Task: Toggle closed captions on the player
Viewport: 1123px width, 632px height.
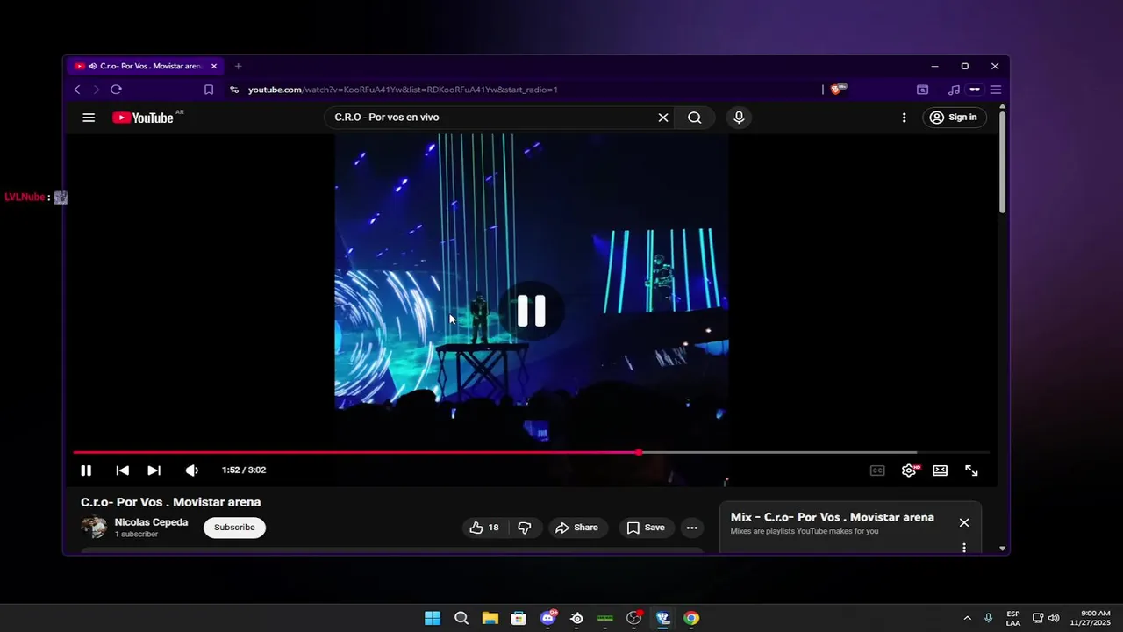Action: 877,470
